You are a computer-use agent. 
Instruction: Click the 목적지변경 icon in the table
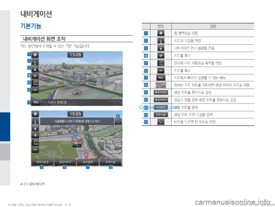161,92
